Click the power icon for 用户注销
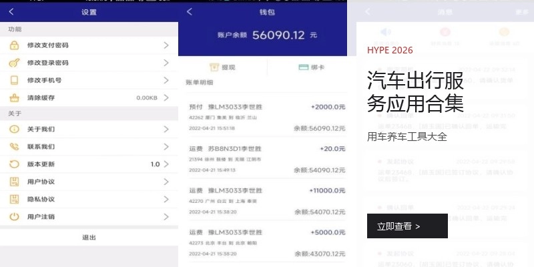This screenshot has width=534, height=267. coord(14,217)
